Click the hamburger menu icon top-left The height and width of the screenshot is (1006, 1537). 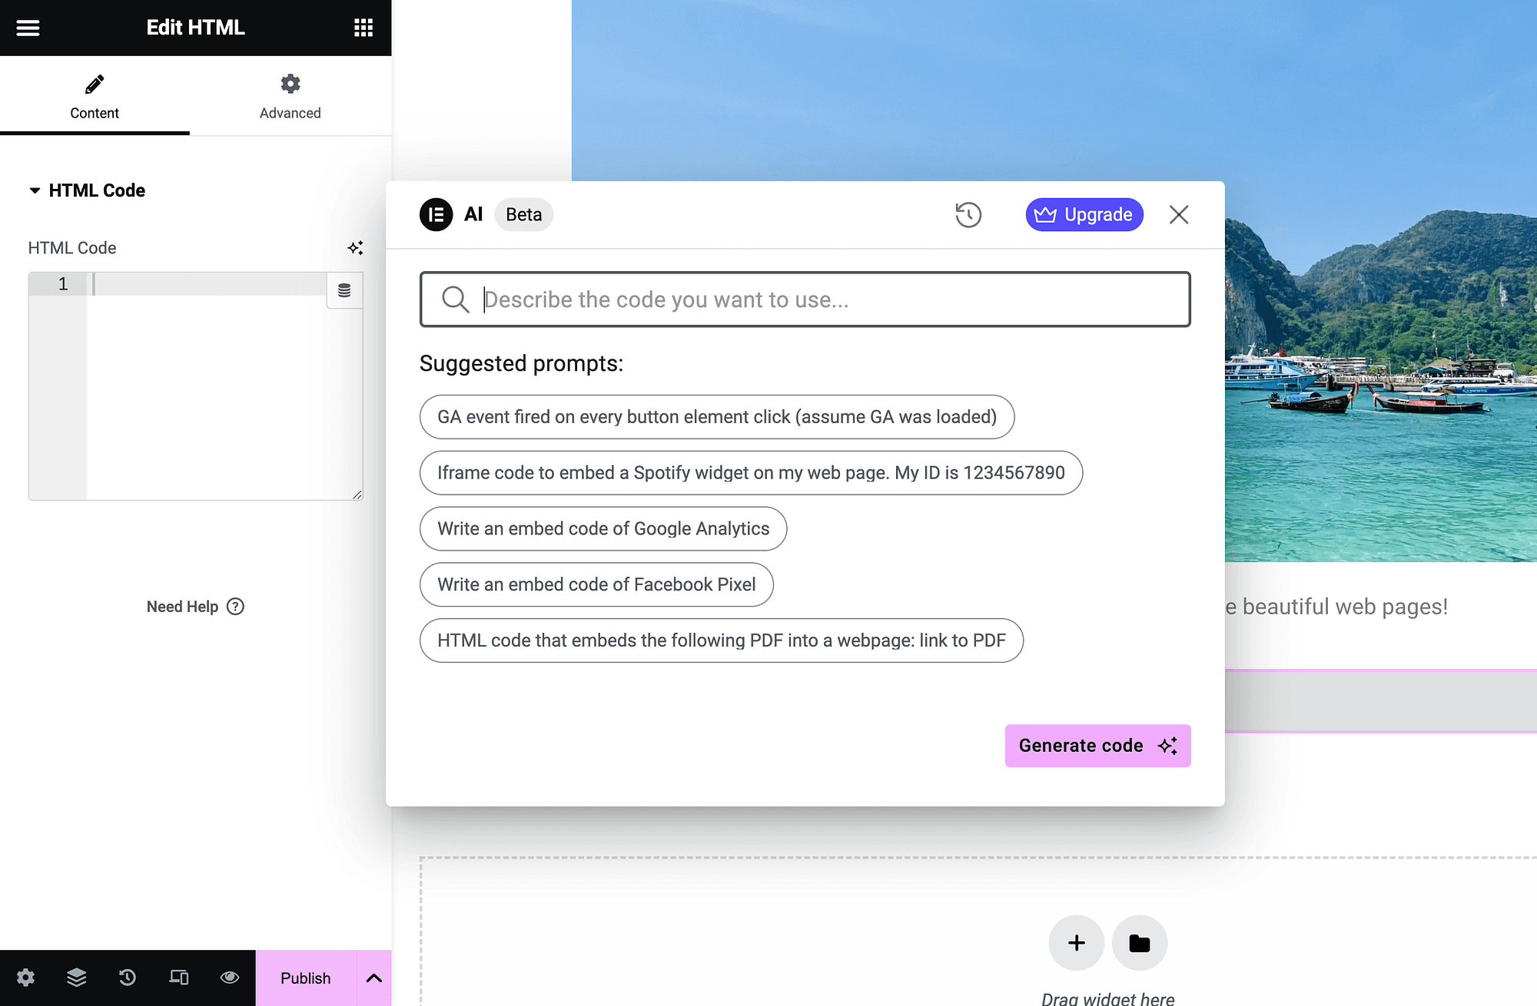pyautogui.click(x=28, y=28)
